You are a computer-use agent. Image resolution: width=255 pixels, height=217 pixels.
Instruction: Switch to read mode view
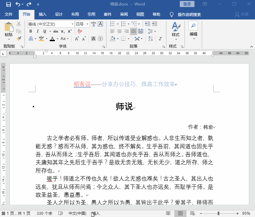coord(168,213)
